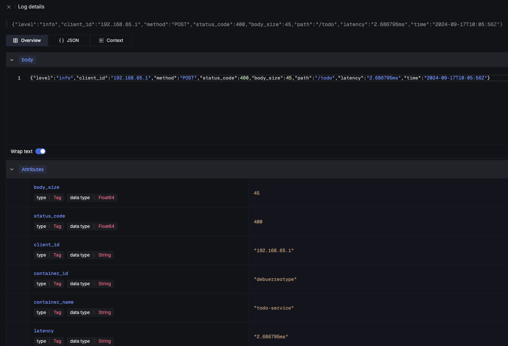Screen dimensions: 508x346
Task: Select the container_name attribute name
Action: 54,302
